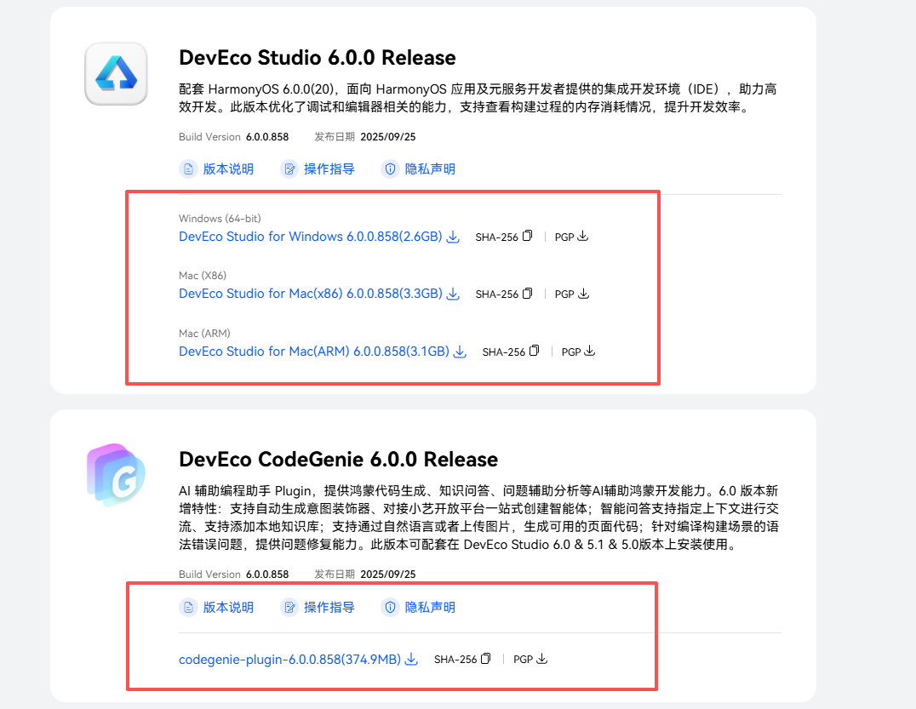Click download arrow after Windows 2.6GB link
Screen dimensions: 916x709
(x=453, y=237)
